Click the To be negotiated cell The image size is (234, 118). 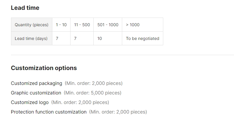tap(142, 38)
